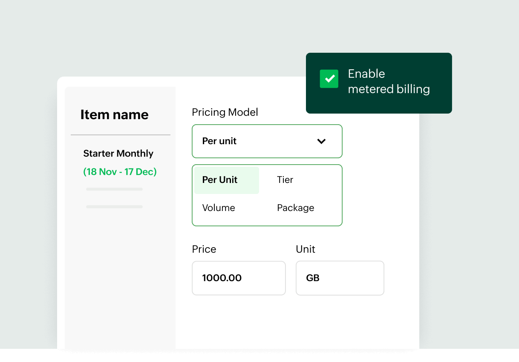Click the first placeholder bar under dates
519x362 pixels.
coord(114,189)
